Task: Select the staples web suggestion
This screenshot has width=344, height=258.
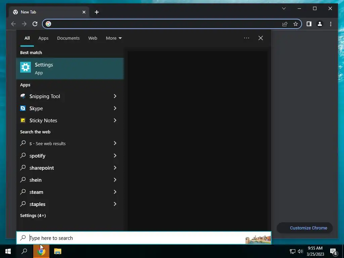Action: coord(70,204)
